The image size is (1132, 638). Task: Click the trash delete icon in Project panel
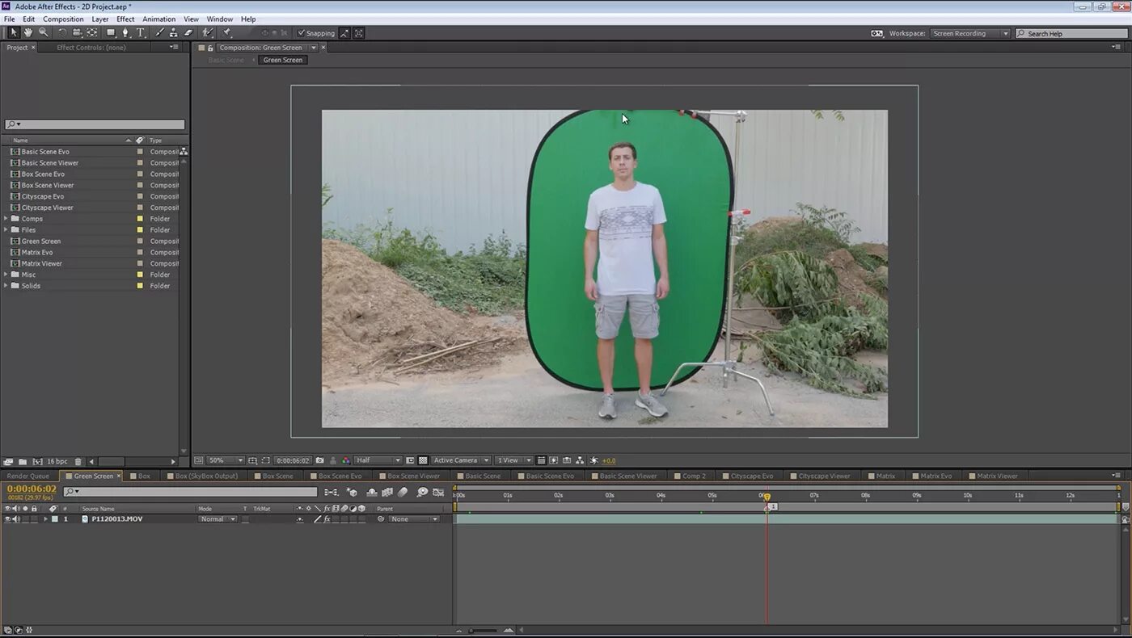pyautogui.click(x=78, y=462)
